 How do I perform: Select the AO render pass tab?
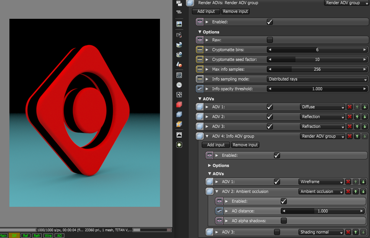tap(59, 235)
